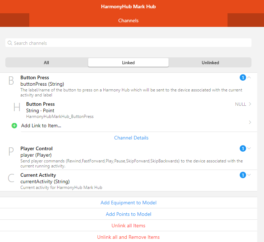Click the link count badge on Current Activity
The width and height of the screenshot is (264, 242).
[x=243, y=175]
